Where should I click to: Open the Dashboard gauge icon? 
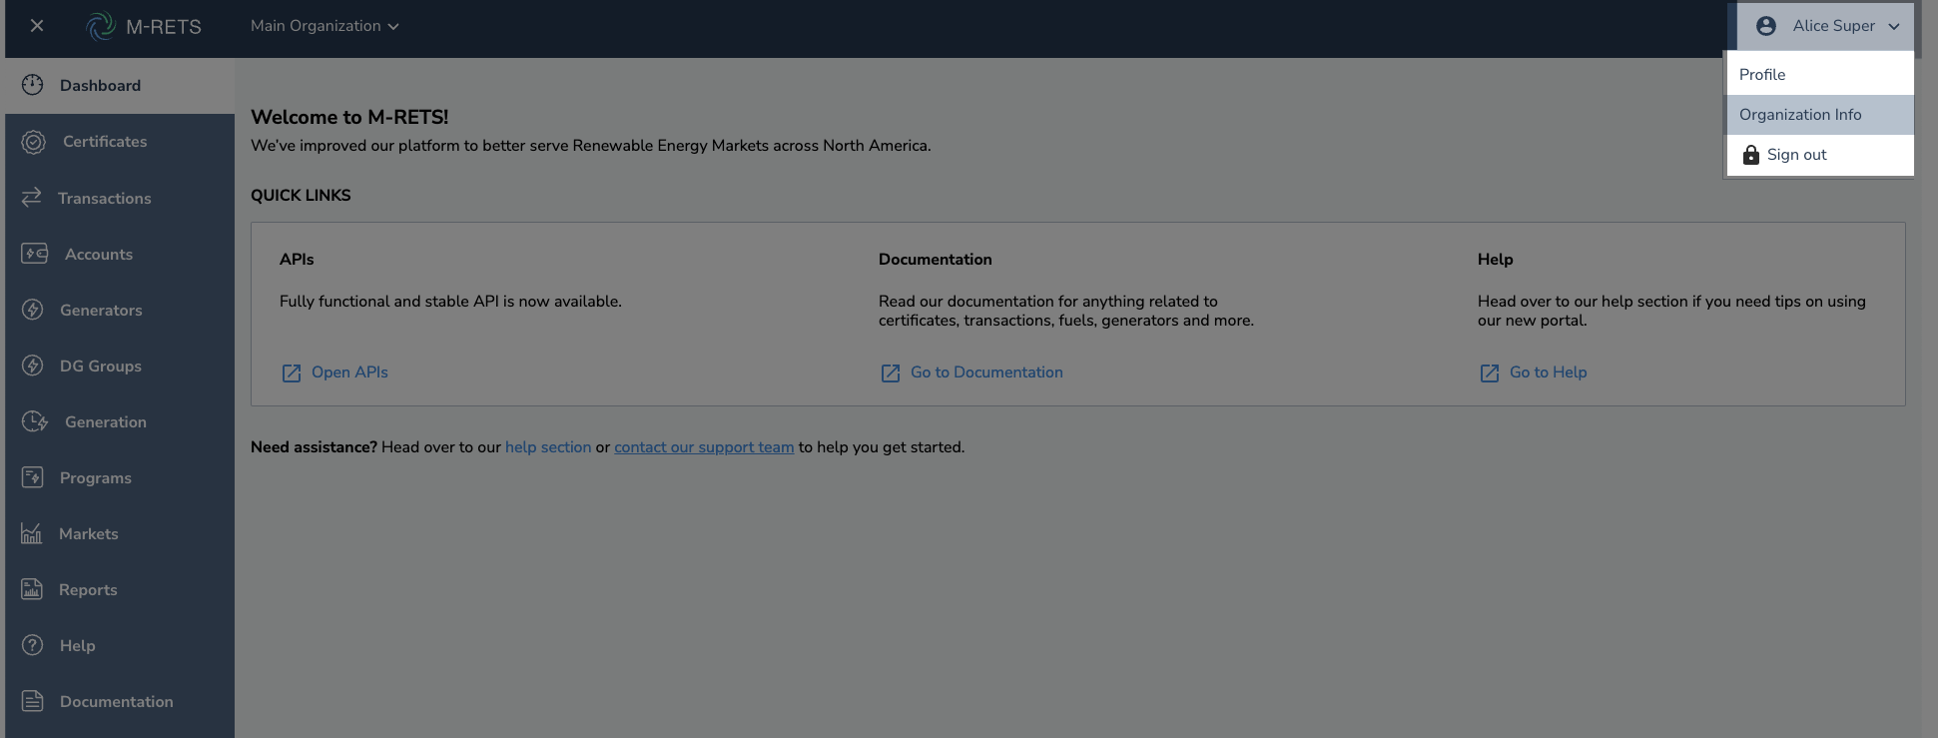pyautogui.click(x=33, y=85)
